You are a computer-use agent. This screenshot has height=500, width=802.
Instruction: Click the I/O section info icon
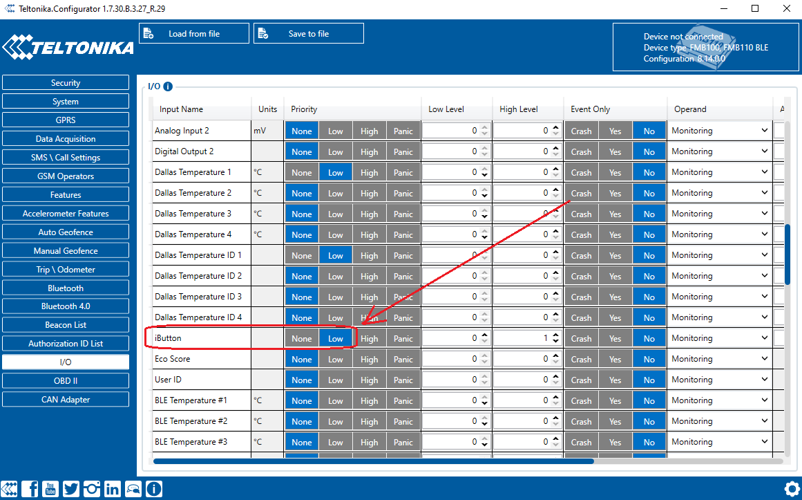point(168,86)
